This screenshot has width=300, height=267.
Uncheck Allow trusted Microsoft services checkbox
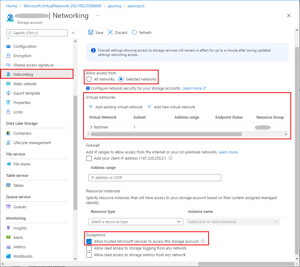pyautogui.click(x=89, y=241)
